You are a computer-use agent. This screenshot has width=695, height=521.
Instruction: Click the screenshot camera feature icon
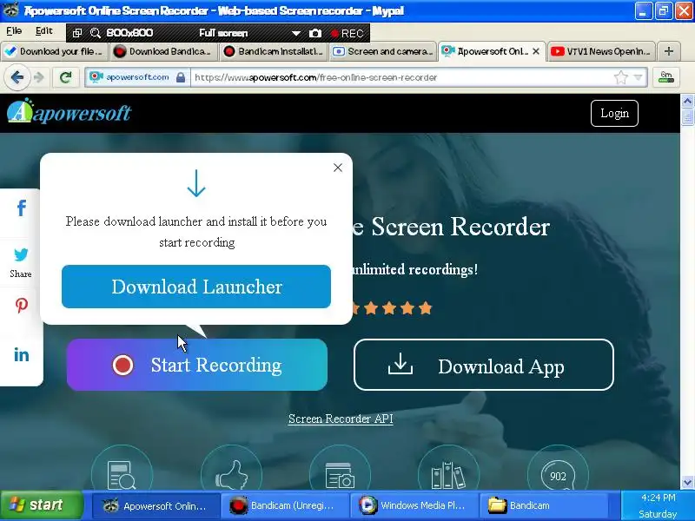[340, 474]
